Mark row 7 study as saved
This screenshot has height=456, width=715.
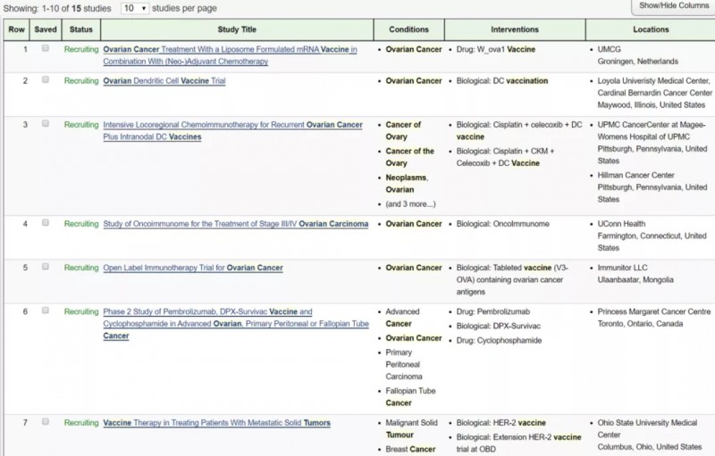(x=46, y=422)
